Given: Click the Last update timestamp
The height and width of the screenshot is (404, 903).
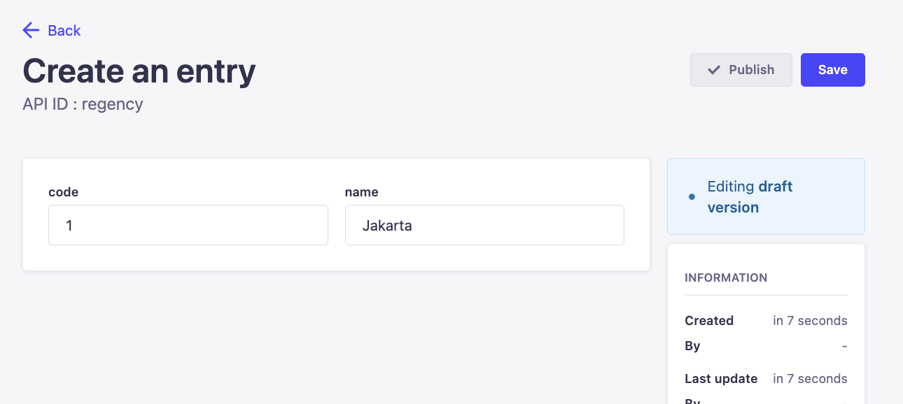Looking at the screenshot, I should point(810,378).
